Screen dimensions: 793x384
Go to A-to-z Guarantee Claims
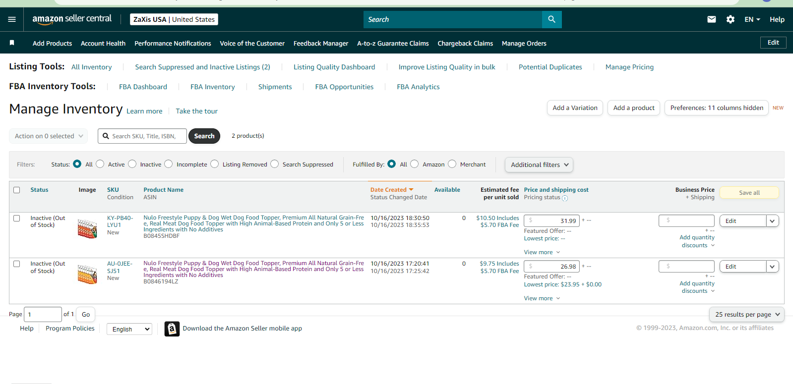[x=393, y=44]
